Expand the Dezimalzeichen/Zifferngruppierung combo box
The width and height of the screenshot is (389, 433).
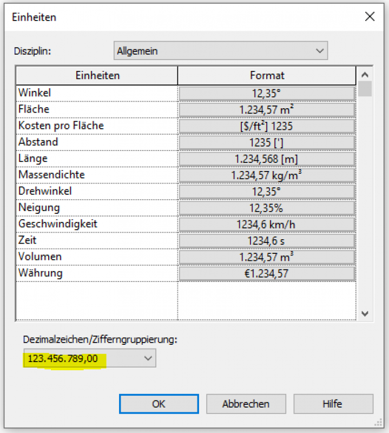(x=89, y=358)
